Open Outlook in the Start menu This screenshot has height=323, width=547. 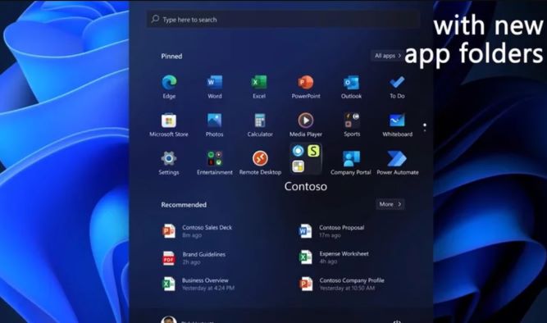click(x=351, y=87)
